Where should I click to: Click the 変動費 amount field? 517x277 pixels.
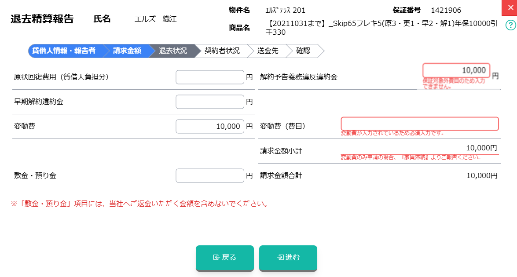tap(210, 126)
